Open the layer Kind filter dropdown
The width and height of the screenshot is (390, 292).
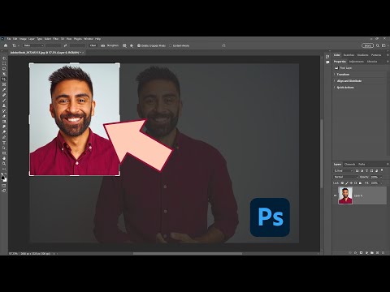pos(343,171)
